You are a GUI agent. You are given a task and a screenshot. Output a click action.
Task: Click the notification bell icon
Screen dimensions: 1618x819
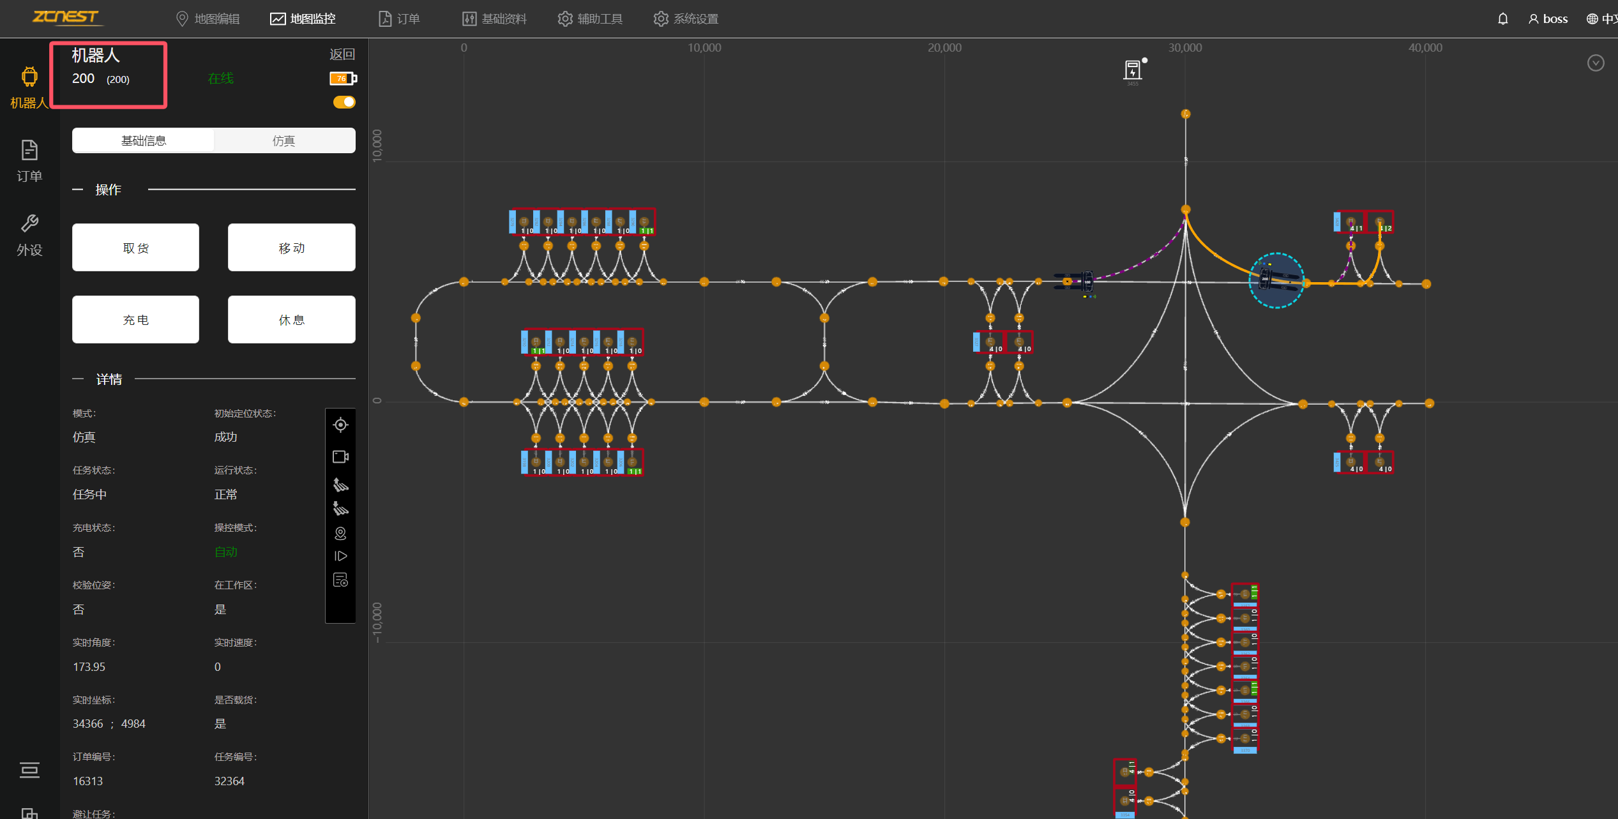[1503, 19]
